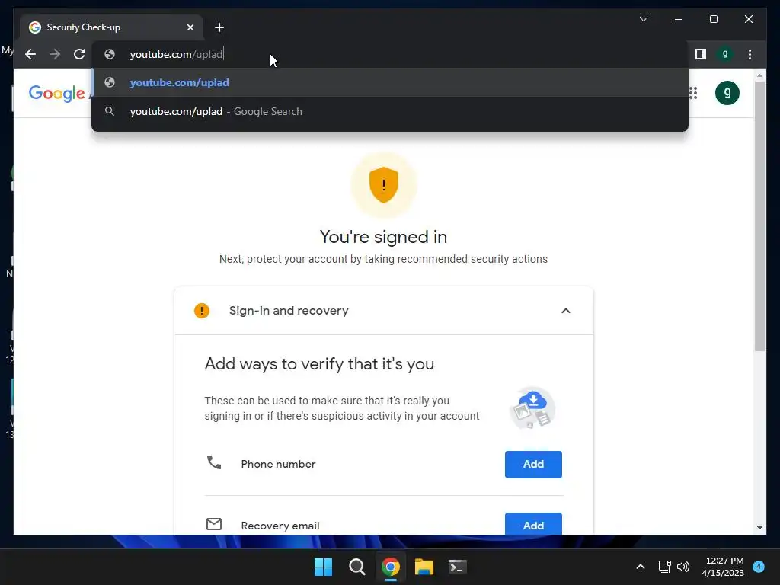Open the Chrome profile avatar in toolbar

tap(725, 54)
